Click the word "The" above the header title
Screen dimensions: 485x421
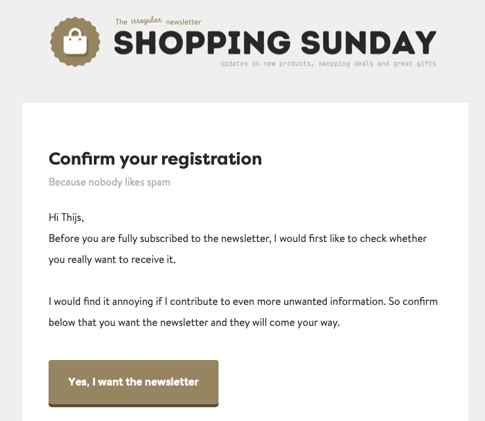coord(121,22)
